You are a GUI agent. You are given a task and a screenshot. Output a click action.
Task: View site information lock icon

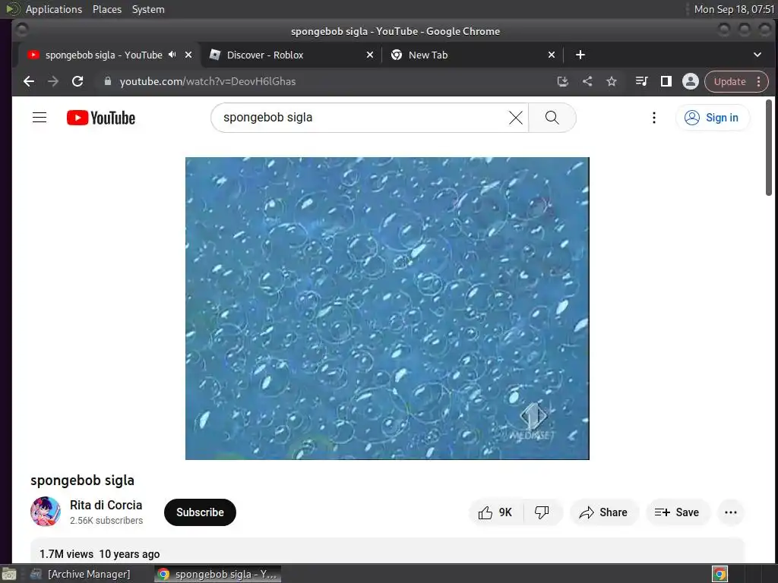(x=107, y=81)
